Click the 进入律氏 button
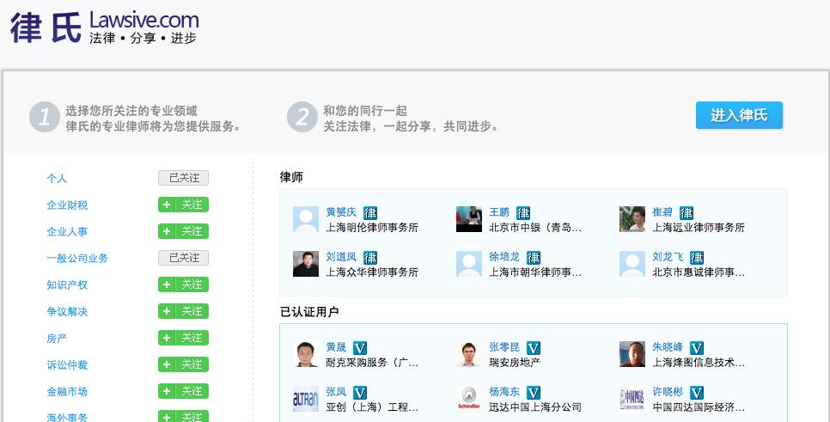 [x=739, y=115]
